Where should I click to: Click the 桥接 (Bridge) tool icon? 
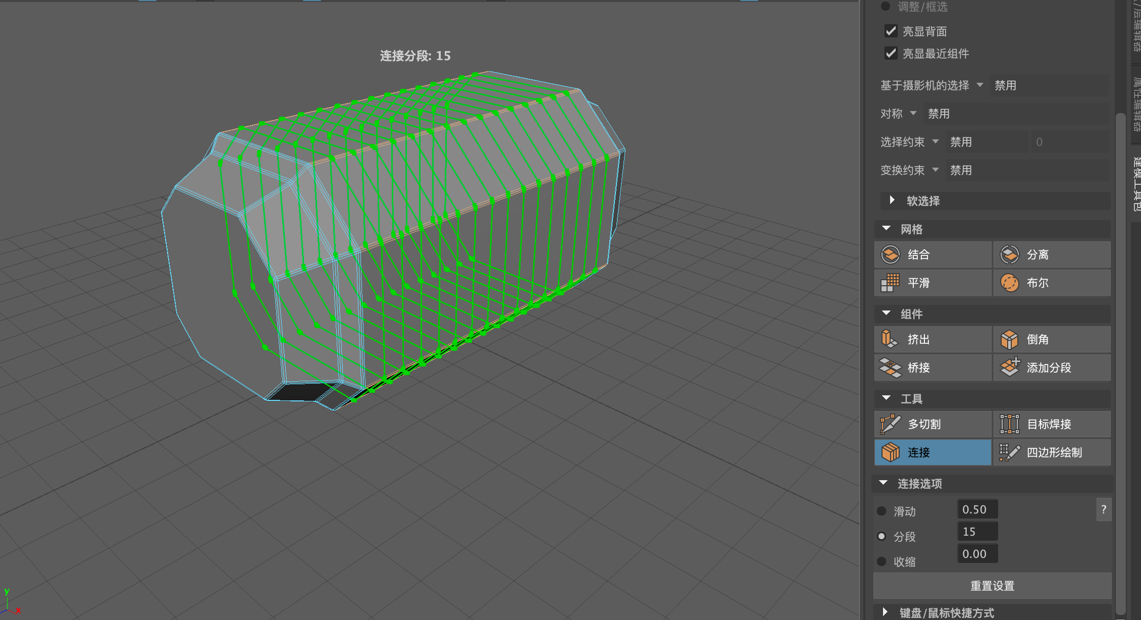pos(891,368)
